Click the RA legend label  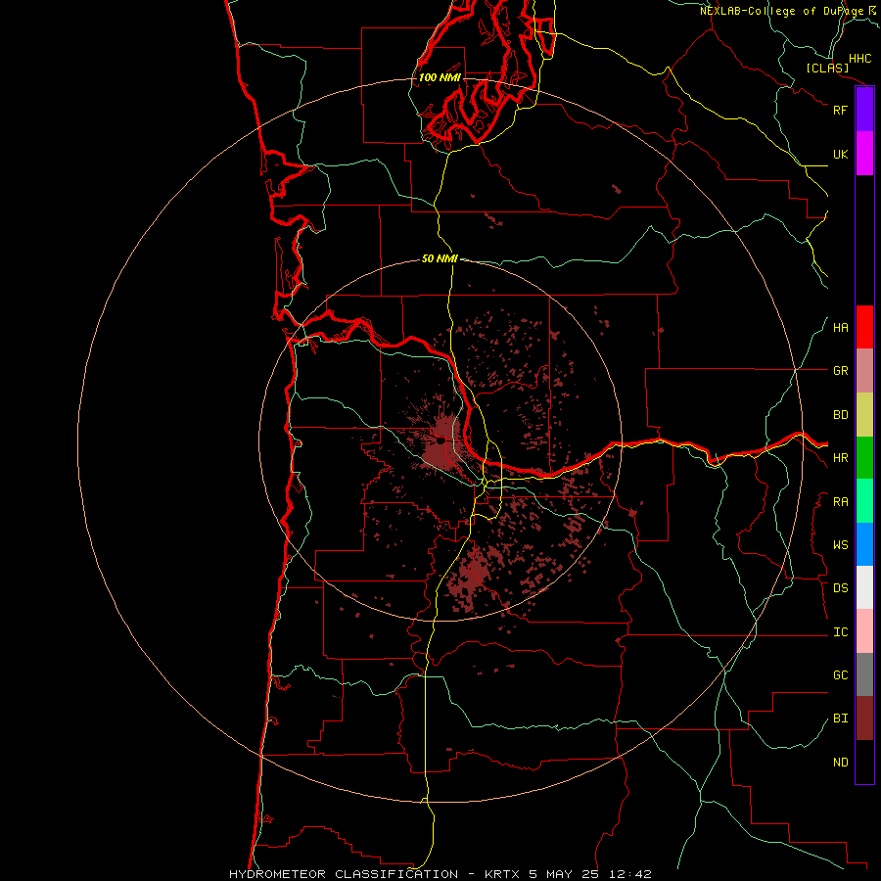pyautogui.click(x=841, y=502)
